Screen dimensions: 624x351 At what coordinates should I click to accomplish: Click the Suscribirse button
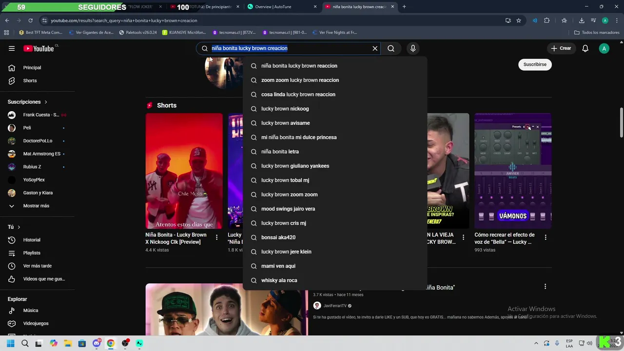(535, 64)
